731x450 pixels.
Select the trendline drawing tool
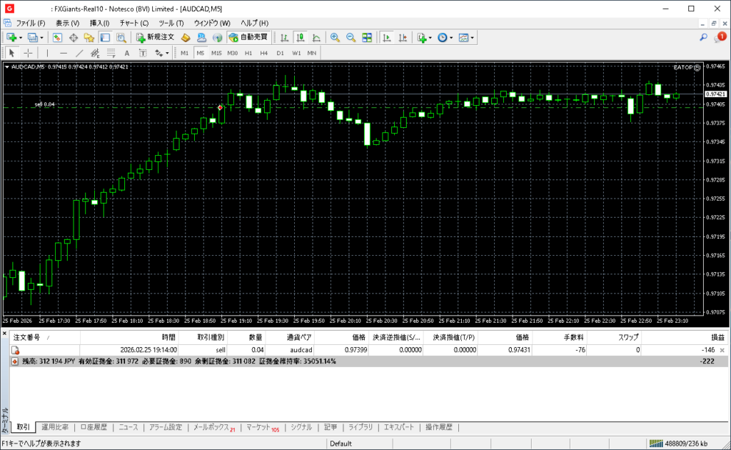(x=79, y=53)
